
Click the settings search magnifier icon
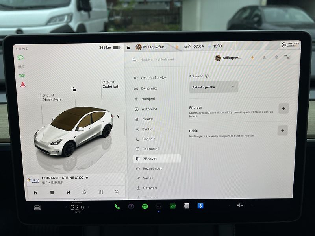134,59
